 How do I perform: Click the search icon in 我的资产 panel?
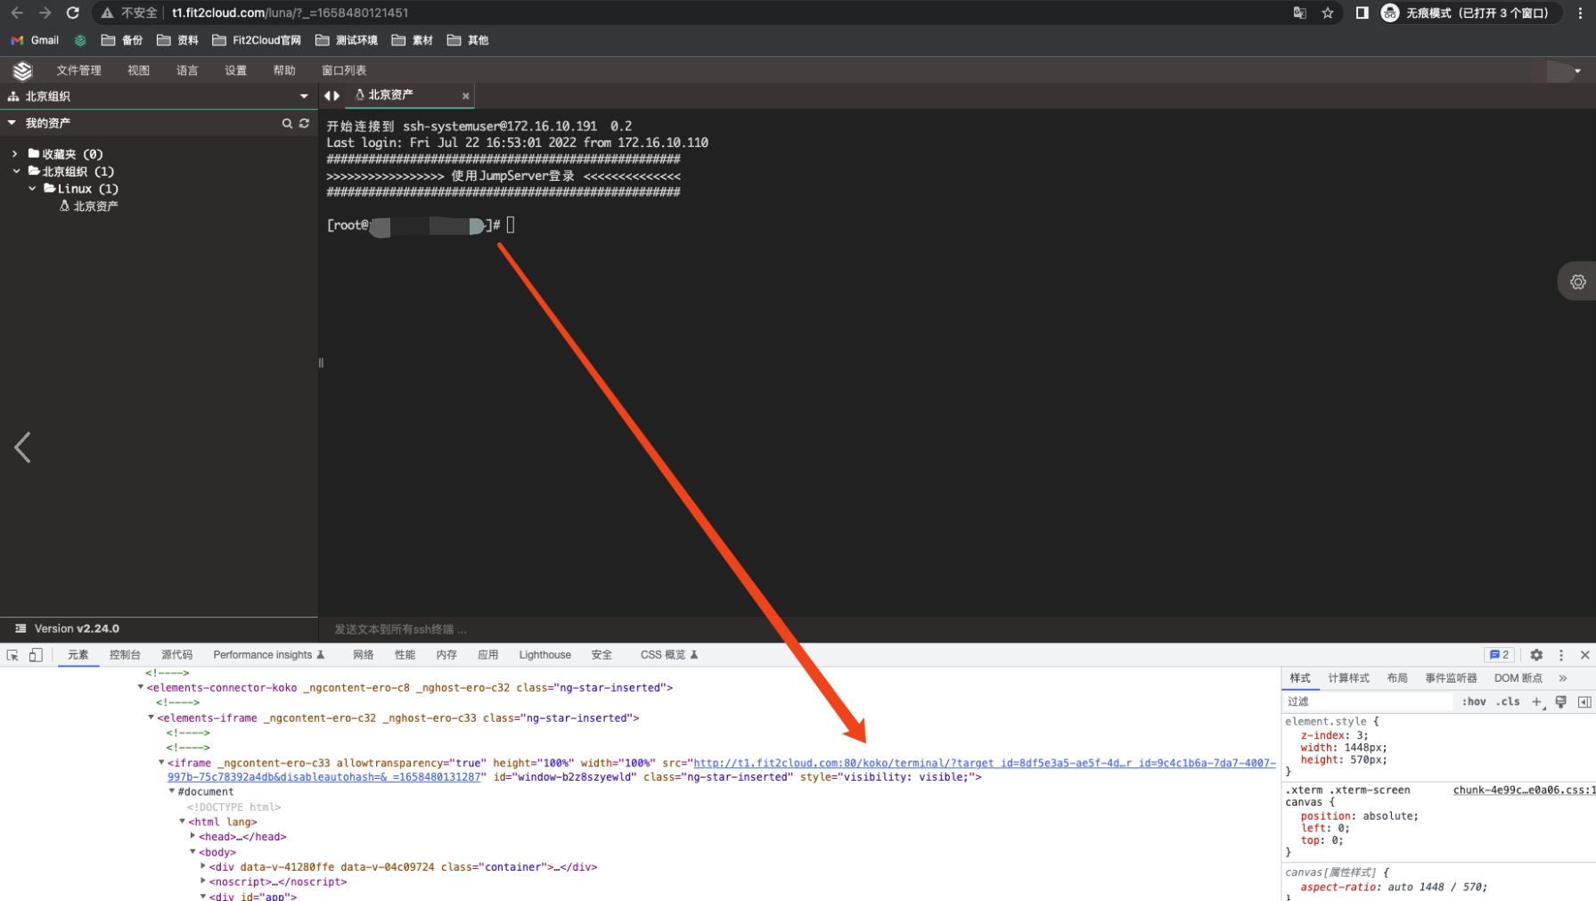(x=287, y=123)
